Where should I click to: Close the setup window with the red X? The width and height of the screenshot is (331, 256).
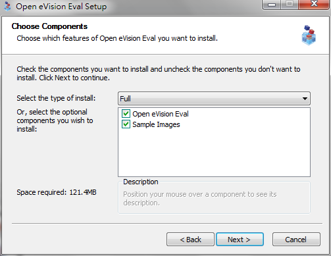[314, 5]
